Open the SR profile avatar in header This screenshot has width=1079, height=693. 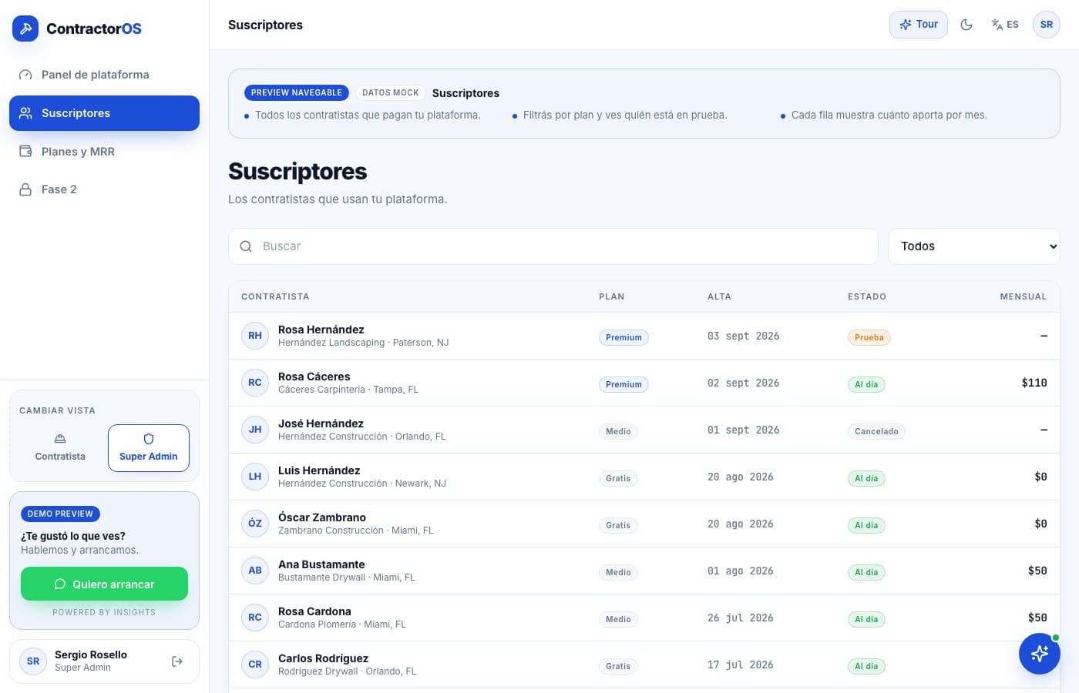tap(1047, 25)
